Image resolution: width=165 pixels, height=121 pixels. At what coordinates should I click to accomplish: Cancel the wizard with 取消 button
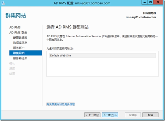[150, 115]
